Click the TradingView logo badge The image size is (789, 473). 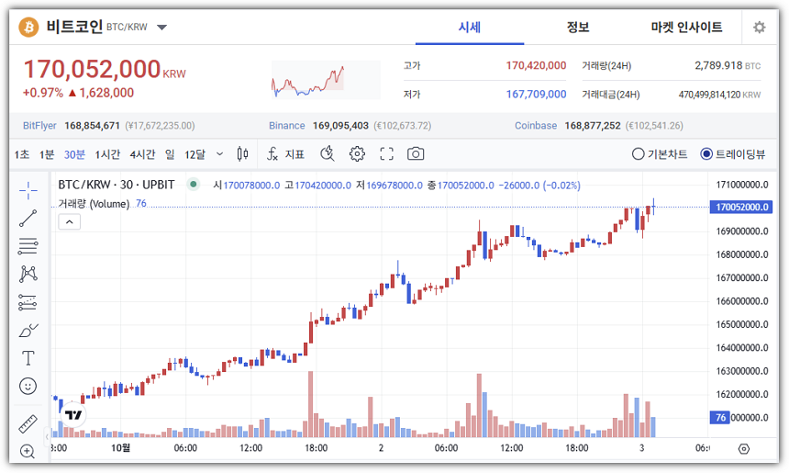tap(73, 414)
